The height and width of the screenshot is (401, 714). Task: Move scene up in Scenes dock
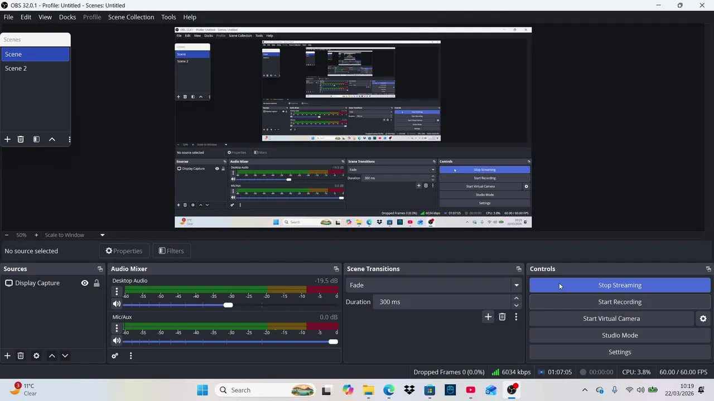tap(52, 139)
